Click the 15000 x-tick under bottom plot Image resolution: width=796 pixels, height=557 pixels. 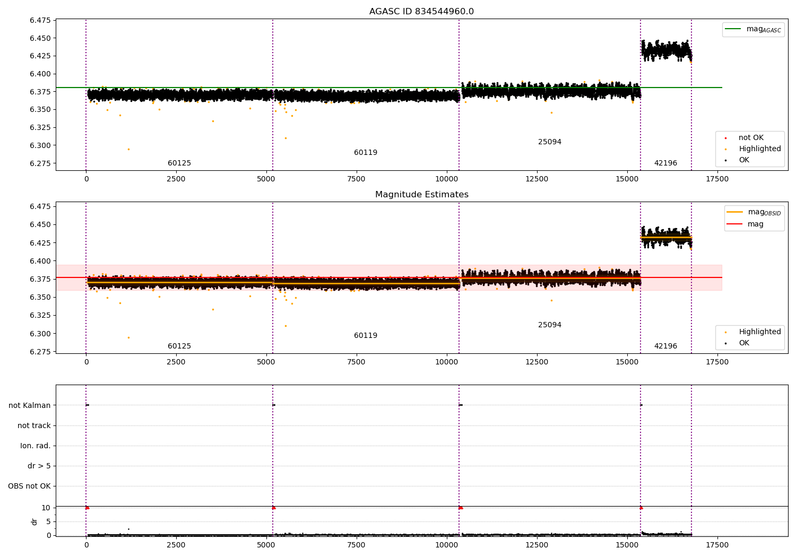click(627, 545)
